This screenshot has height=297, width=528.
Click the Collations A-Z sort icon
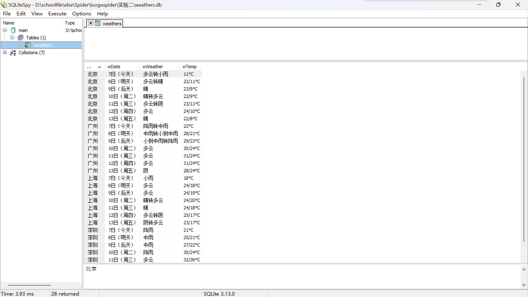click(x=13, y=53)
